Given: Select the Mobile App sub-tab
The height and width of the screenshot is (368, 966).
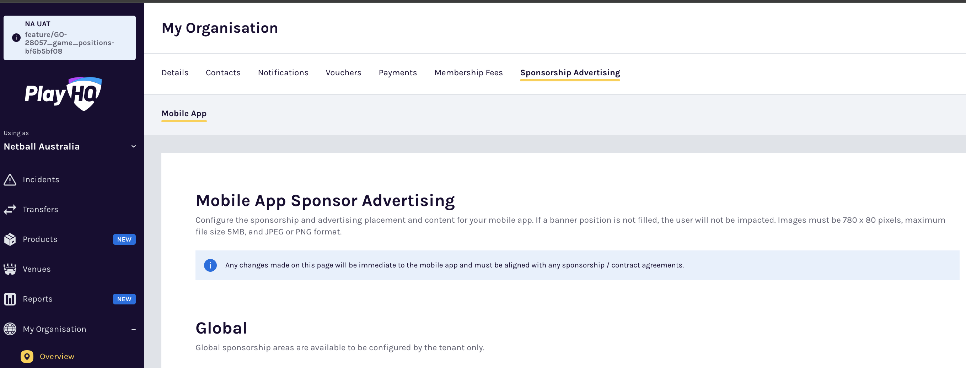Looking at the screenshot, I should [184, 113].
